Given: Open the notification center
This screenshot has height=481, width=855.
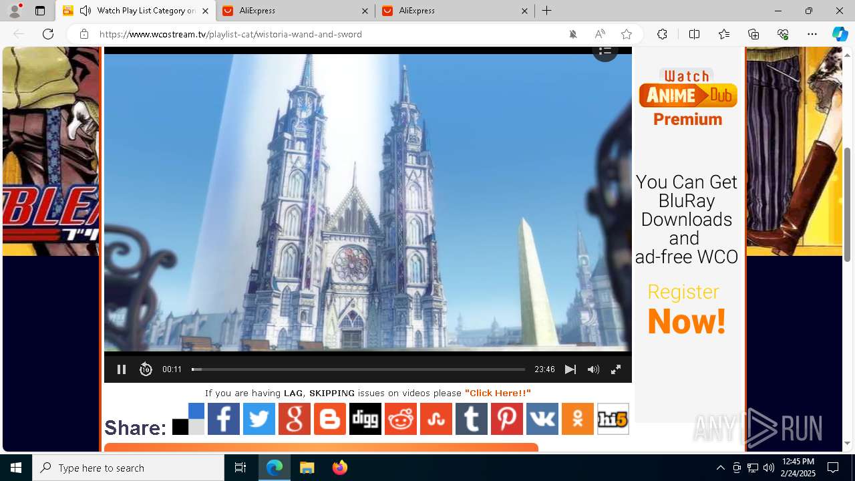Looking at the screenshot, I should (833, 468).
